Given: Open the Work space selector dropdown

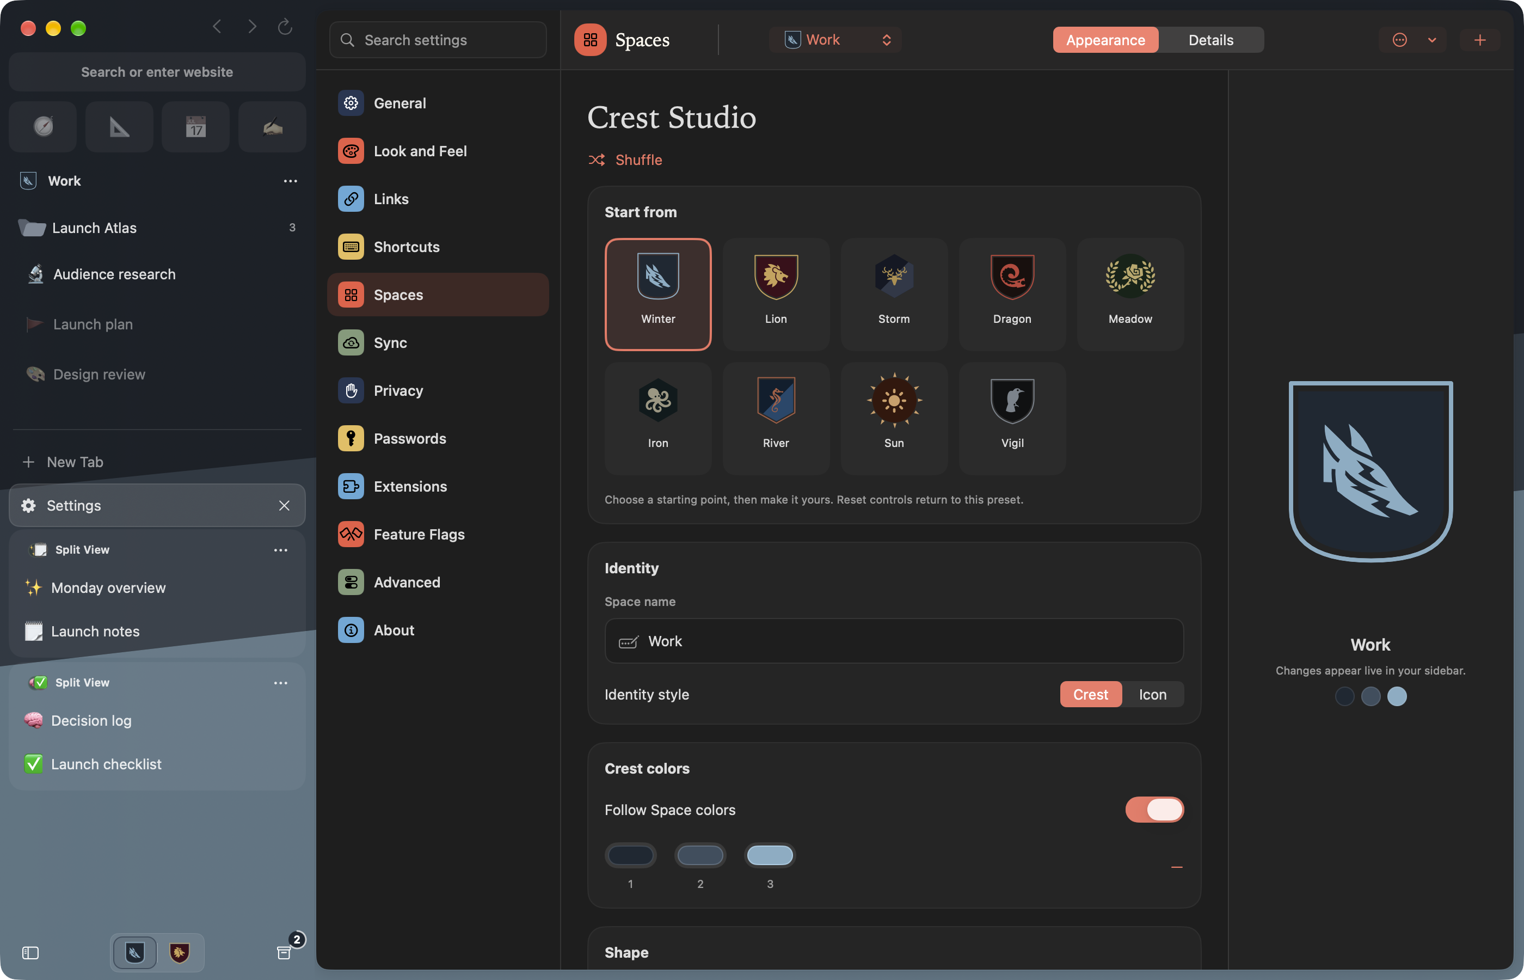Looking at the screenshot, I should pos(835,40).
